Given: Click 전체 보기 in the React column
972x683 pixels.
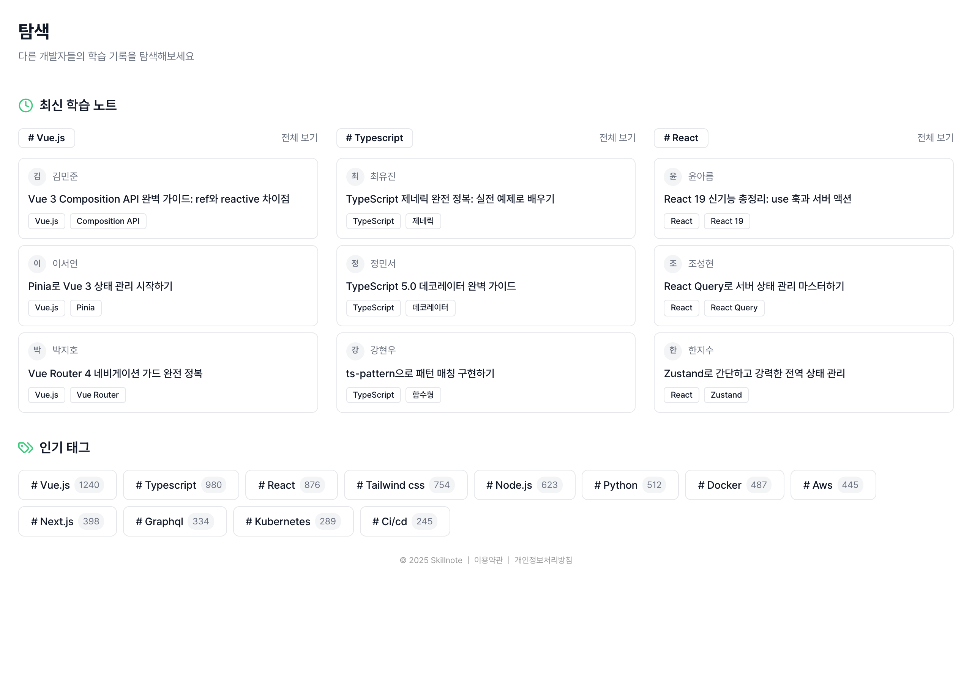Looking at the screenshot, I should (x=935, y=137).
